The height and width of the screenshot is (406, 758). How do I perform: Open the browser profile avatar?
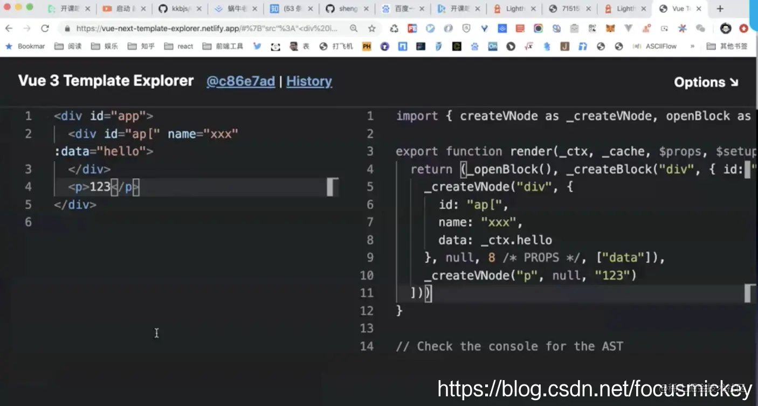726,29
